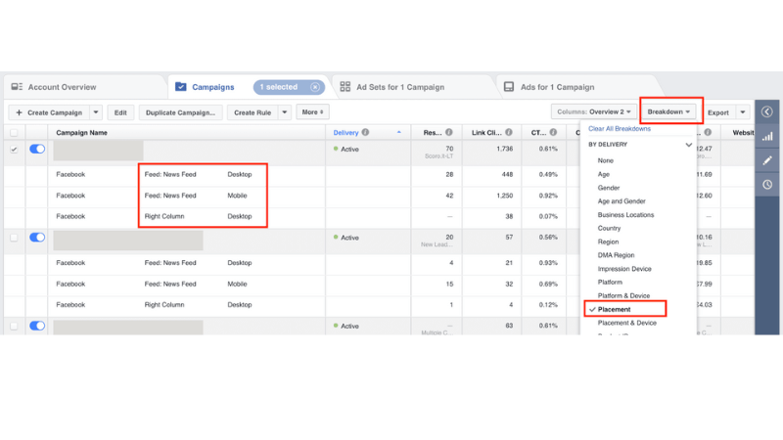Open the Export dropdown arrow
Image resolution: width=783 pixels, height=440 pixels.
743,112
